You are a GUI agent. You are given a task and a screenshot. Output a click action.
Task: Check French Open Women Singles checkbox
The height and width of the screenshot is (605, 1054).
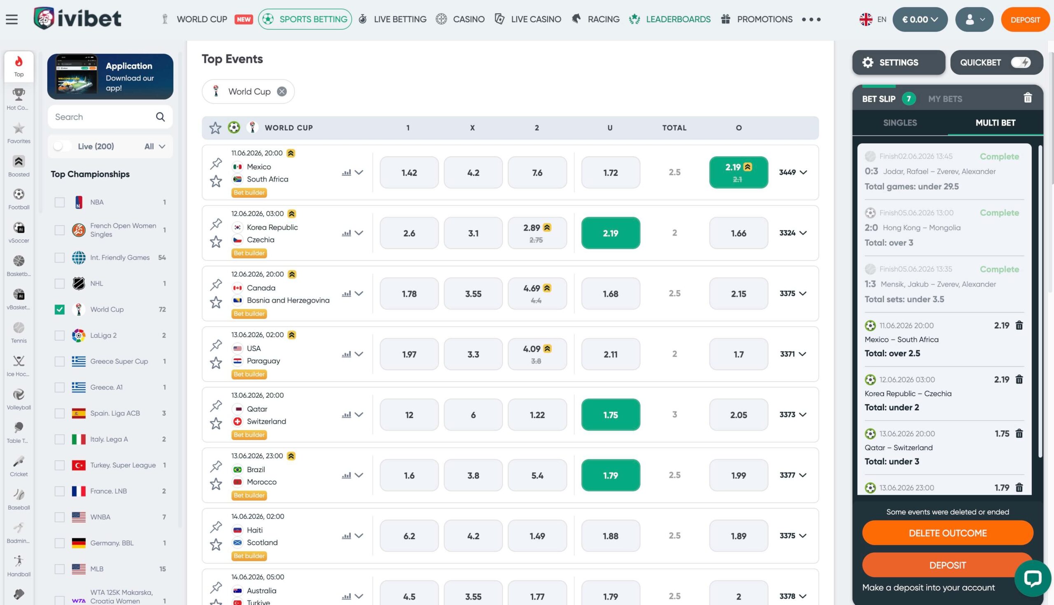point(59,230)
